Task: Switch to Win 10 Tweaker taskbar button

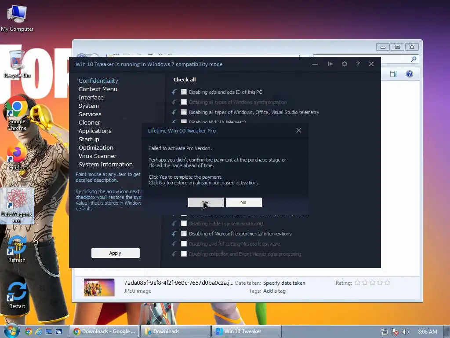Action: coord(247,331)
